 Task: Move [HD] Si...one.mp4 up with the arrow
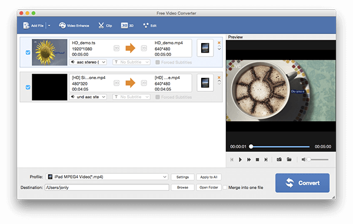219,81
